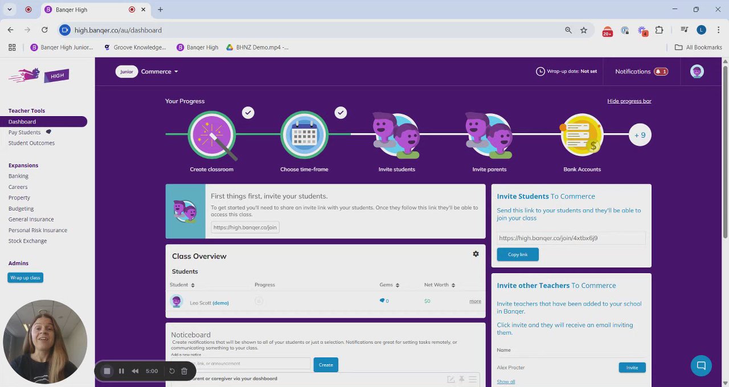Open the bookmarks apps grid icon
The height and width of the screenshot is (387, 729).
[x=12, y=47]
